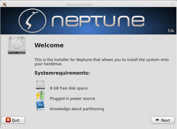Viewport: 177px width, 129px height.
Task: Close the Neptune Installer window
Action: (172, 4)
